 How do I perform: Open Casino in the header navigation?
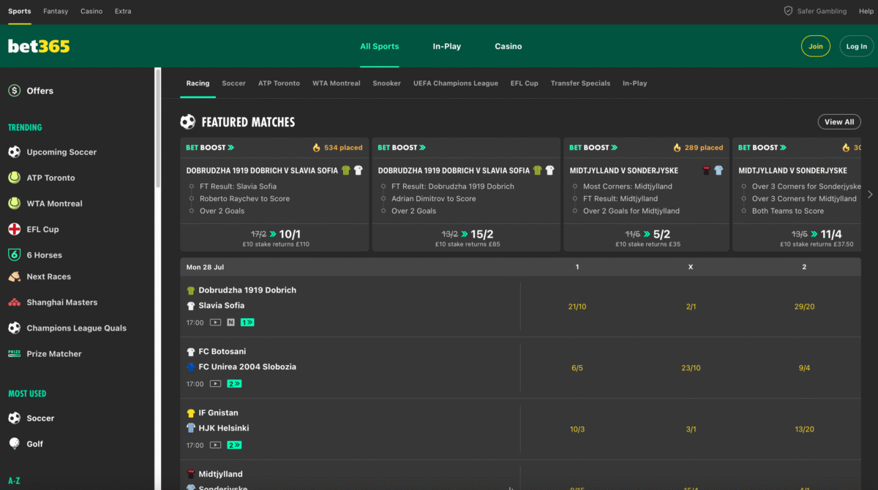click(509, 46)
